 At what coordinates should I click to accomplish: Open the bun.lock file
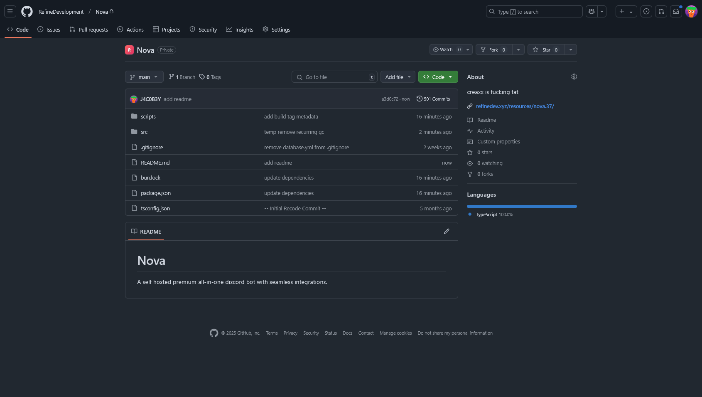(x=150, y=178)
